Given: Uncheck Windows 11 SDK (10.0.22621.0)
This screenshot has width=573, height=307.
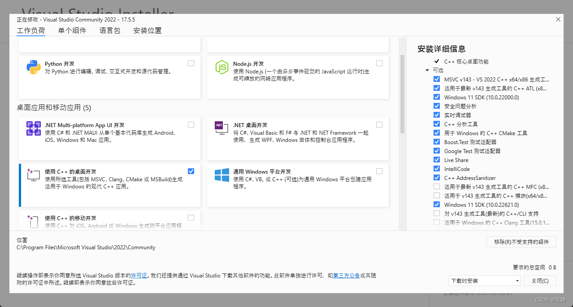Looking at the screenshot, I should tap(437, 205).
